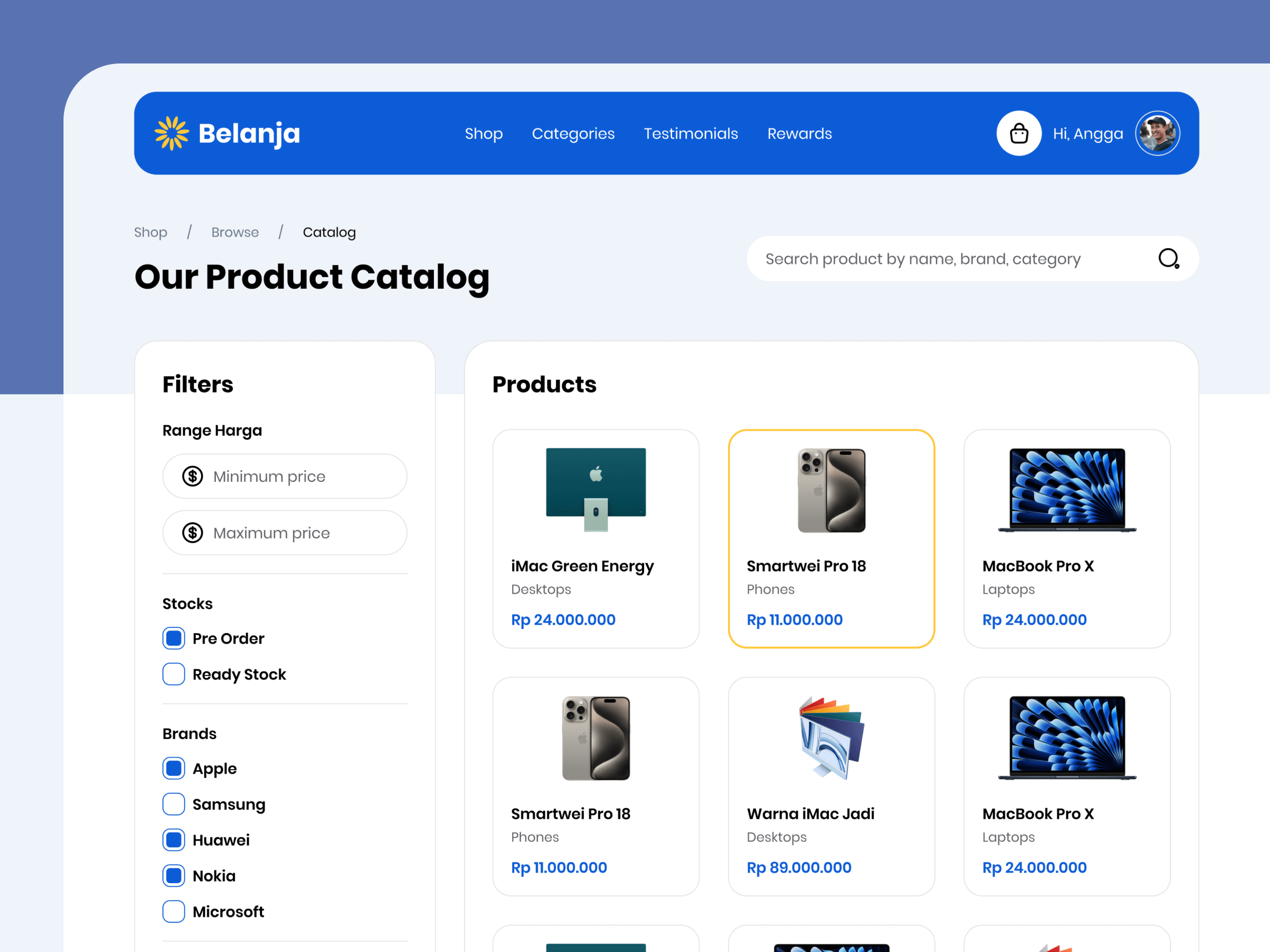Viewport: 1270px width, 952px height.
Task: Click the Belanja brand name
Action: 249,134
